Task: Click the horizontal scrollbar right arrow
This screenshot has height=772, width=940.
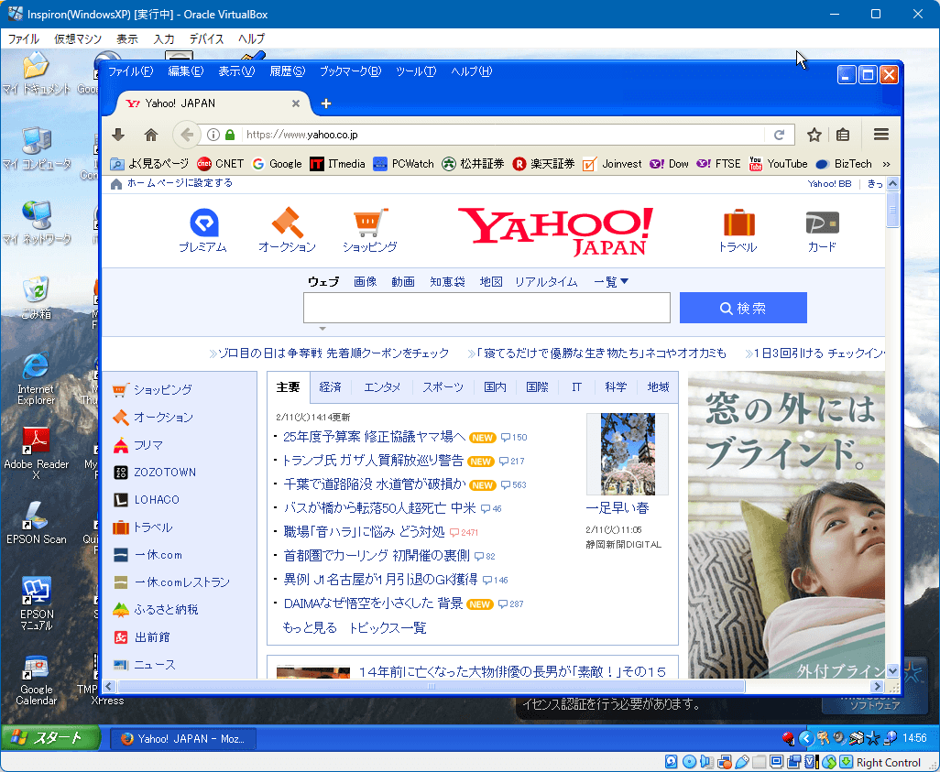Action: pos(877,686)
